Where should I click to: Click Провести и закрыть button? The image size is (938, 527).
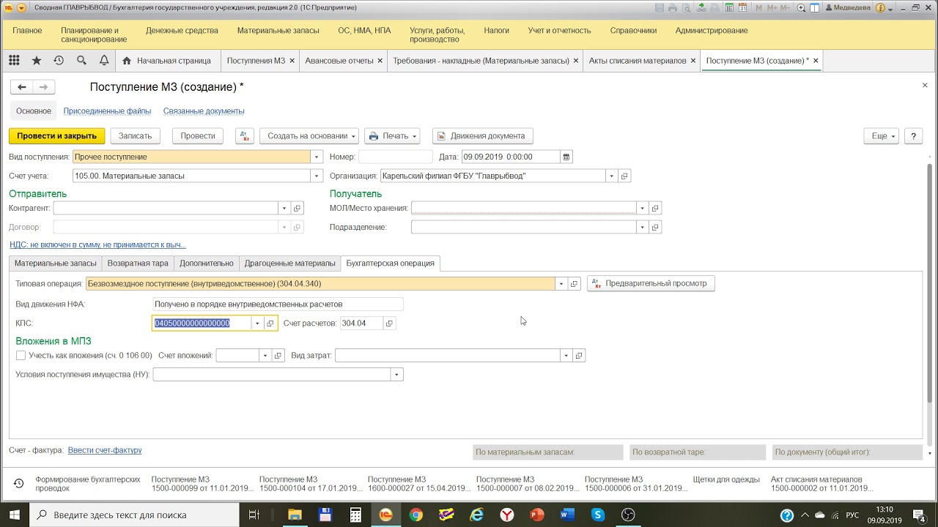(56, 136)
